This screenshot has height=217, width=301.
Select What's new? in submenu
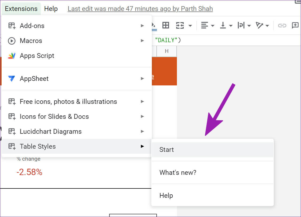coord(178,172)
